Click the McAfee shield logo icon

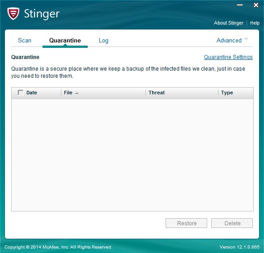13,13
